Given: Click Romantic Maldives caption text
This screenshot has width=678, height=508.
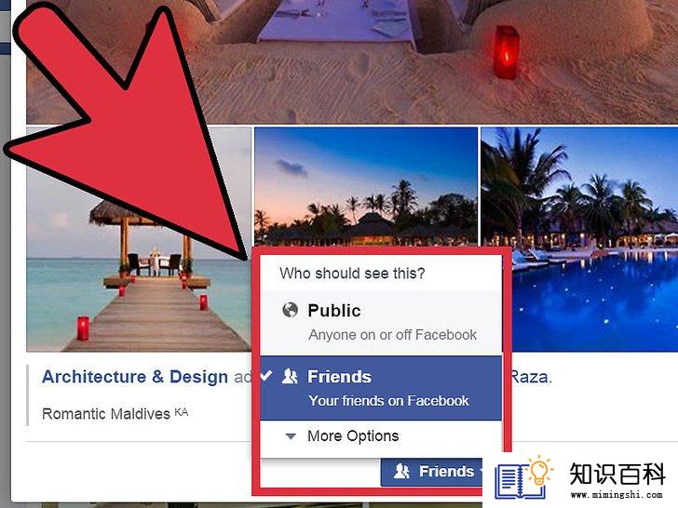Looking at the screenshot, I should tap(106, 414).
